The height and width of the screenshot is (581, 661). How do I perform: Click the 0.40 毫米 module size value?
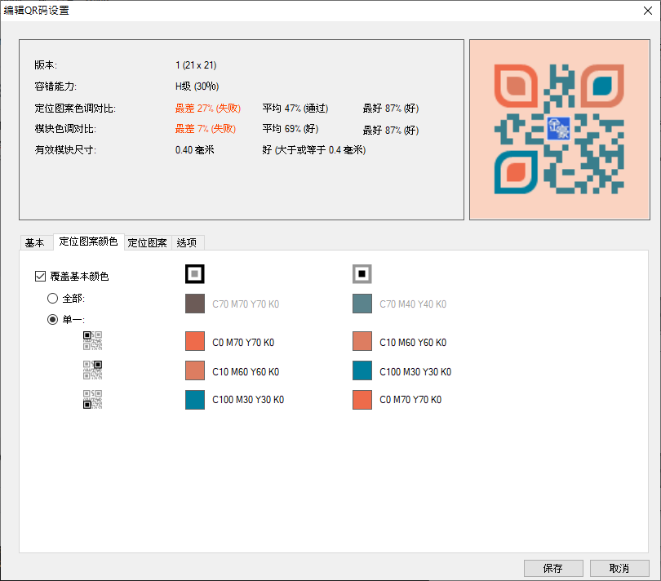point(195,150)
